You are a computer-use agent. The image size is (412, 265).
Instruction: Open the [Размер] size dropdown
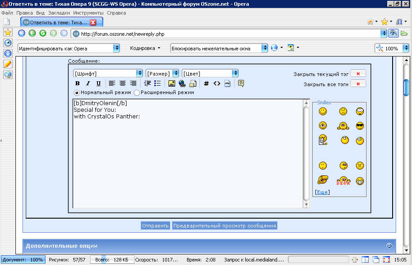coord(162,73)
